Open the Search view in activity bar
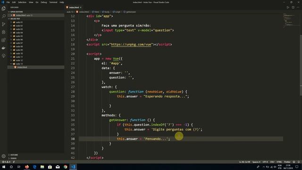Screen dimensions: 302x170 click(3, 16)
